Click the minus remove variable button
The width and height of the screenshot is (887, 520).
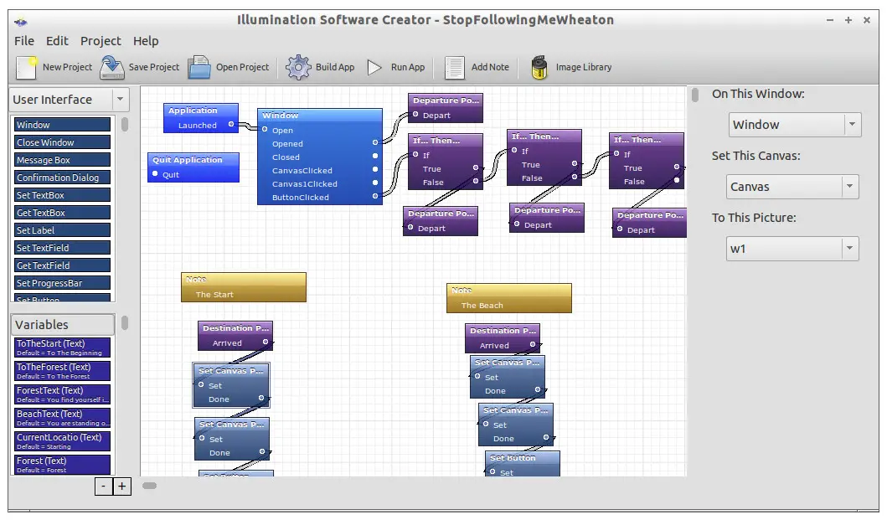click(104, 486)
